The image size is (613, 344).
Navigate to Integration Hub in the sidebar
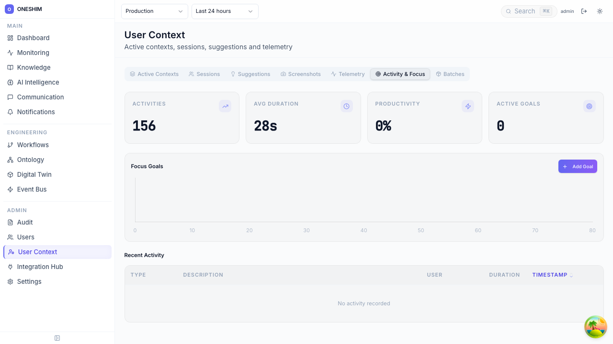40,267
